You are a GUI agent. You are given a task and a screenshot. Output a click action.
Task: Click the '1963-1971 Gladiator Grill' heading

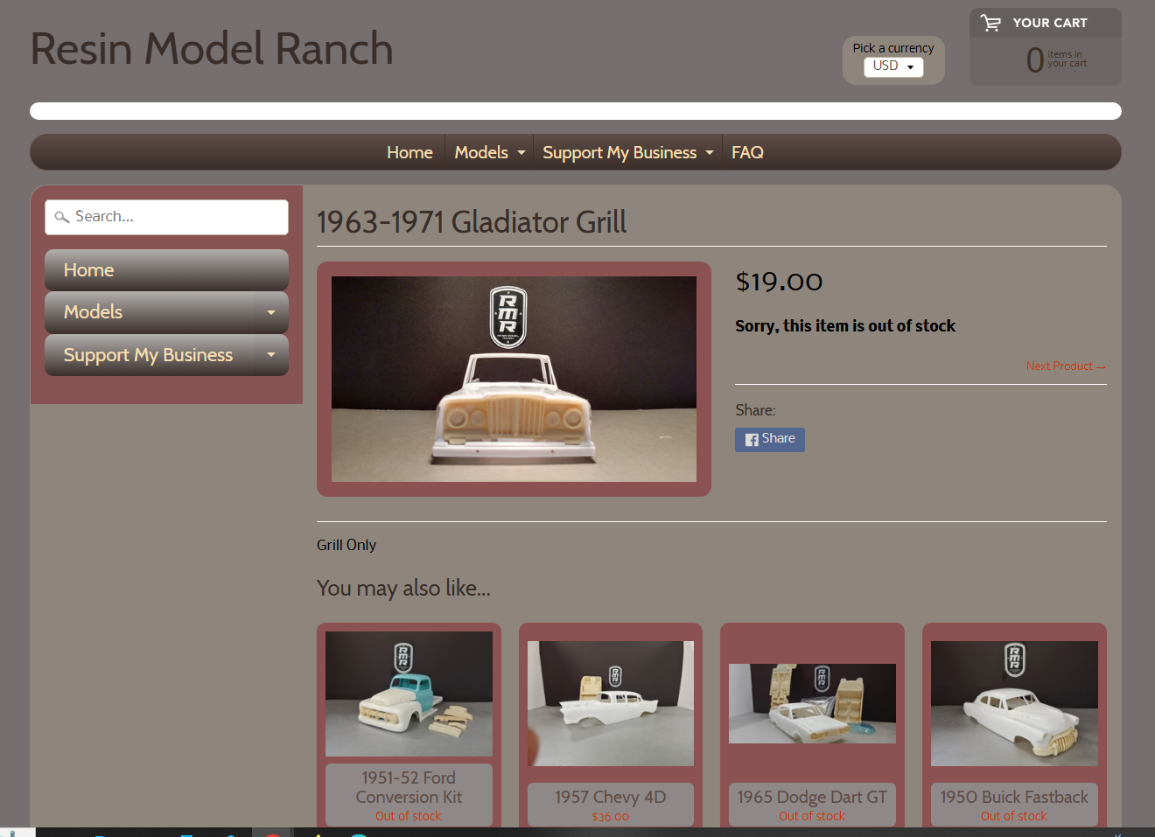(472, 222)
